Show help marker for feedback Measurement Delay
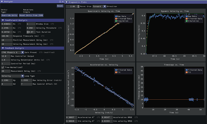Viewport: 207px width, 124px height. click(39, 71)
